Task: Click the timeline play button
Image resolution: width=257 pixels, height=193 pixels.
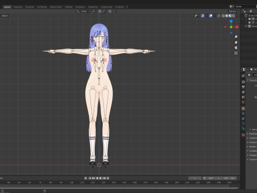Action: 101,178
